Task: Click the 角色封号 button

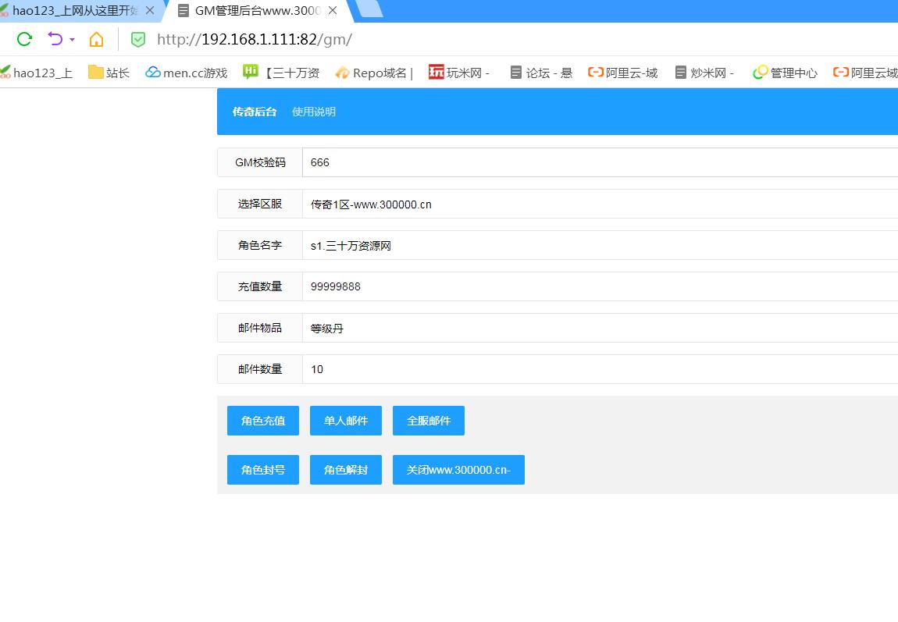Action: [263, 470]
